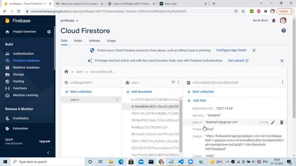This screenshot has height=166, width=296.
Task: Select document starting CN1VrAKLI0f
Action: (155, 113)
